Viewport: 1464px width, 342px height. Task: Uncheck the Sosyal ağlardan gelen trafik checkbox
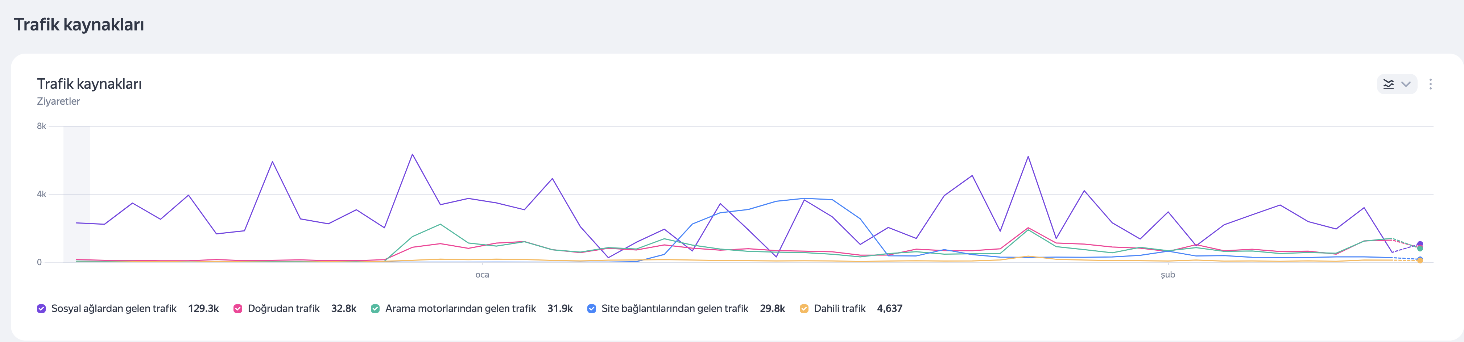(x=41, y=308)
